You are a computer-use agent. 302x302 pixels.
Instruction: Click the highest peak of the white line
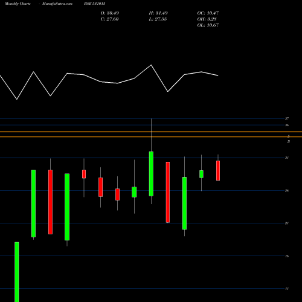(151, 65)
